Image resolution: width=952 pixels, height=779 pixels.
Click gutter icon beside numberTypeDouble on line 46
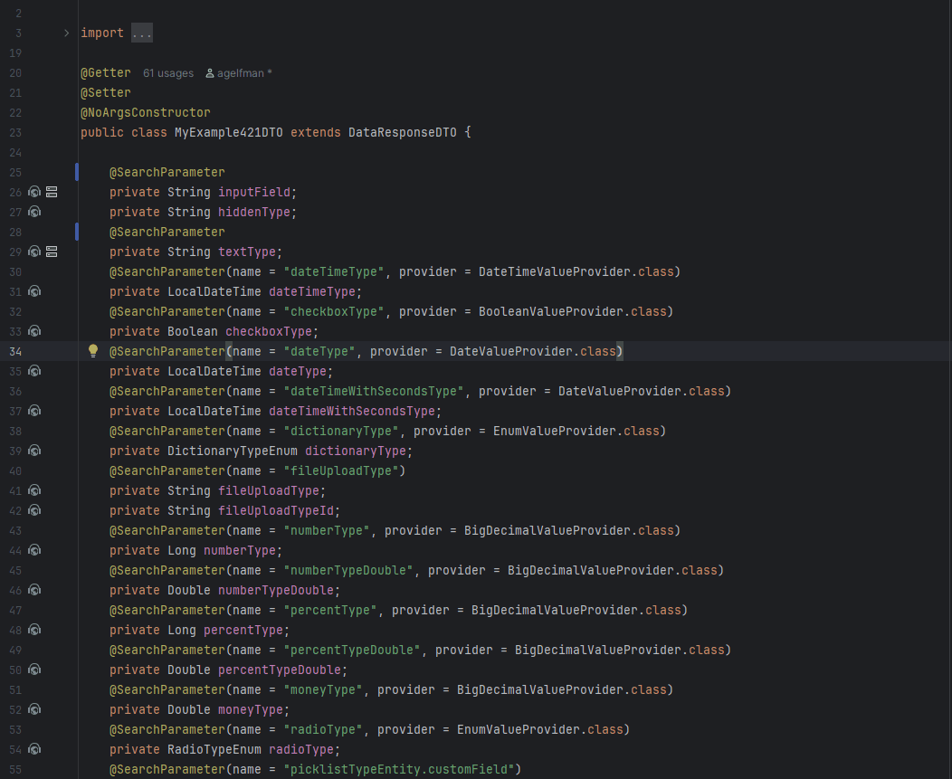click(34, 590)
